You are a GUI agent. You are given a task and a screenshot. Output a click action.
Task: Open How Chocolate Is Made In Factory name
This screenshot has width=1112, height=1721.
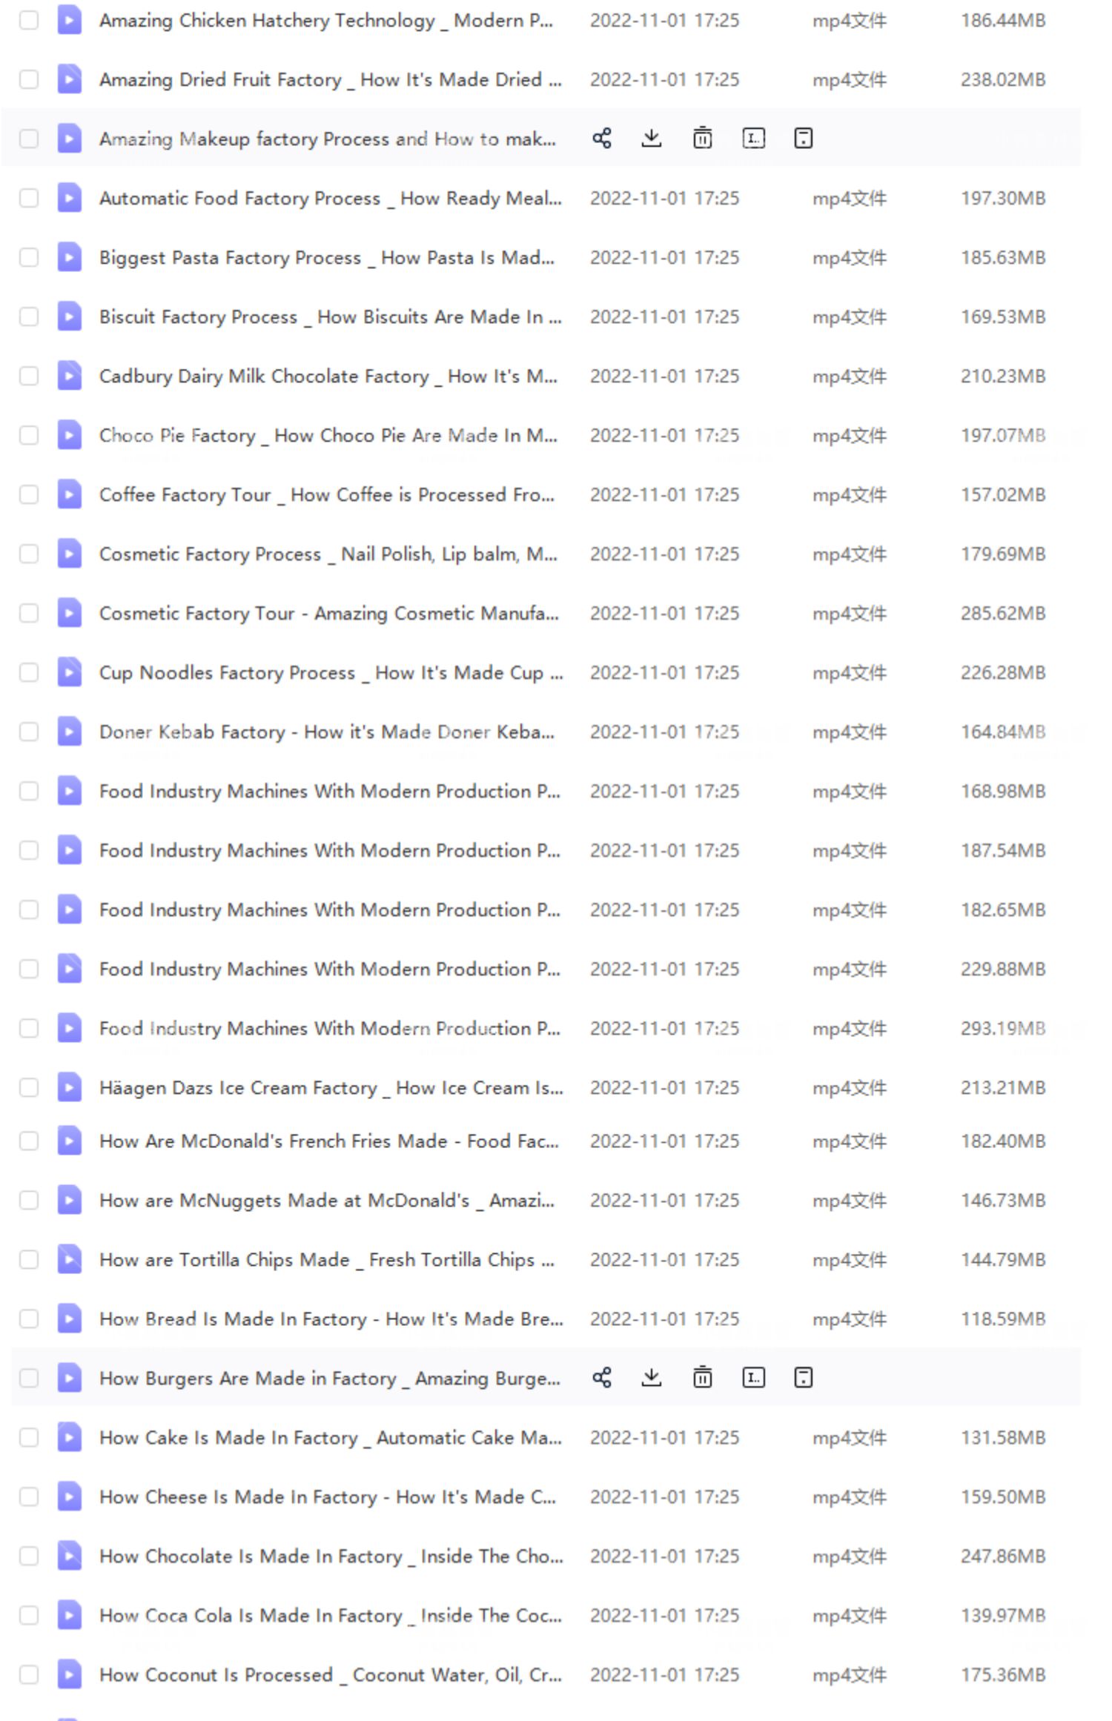(x=331, y=1556)
